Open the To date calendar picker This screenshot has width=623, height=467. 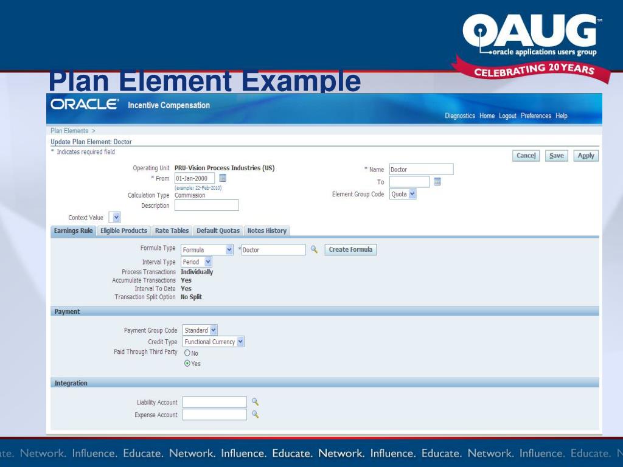(x=437, y=181)
